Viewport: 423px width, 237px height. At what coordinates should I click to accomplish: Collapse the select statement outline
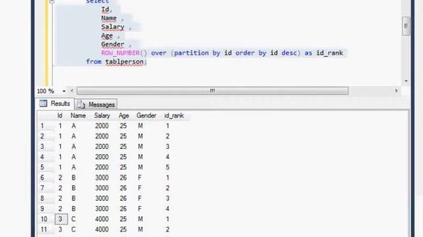(x=52, y=1)
